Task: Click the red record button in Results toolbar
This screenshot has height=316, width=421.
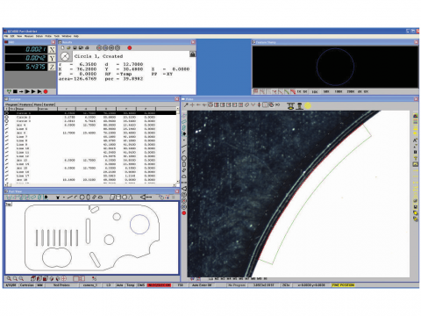Action: click(130, 47)
